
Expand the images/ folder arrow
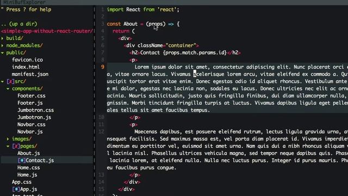click(x=8, y=139)
